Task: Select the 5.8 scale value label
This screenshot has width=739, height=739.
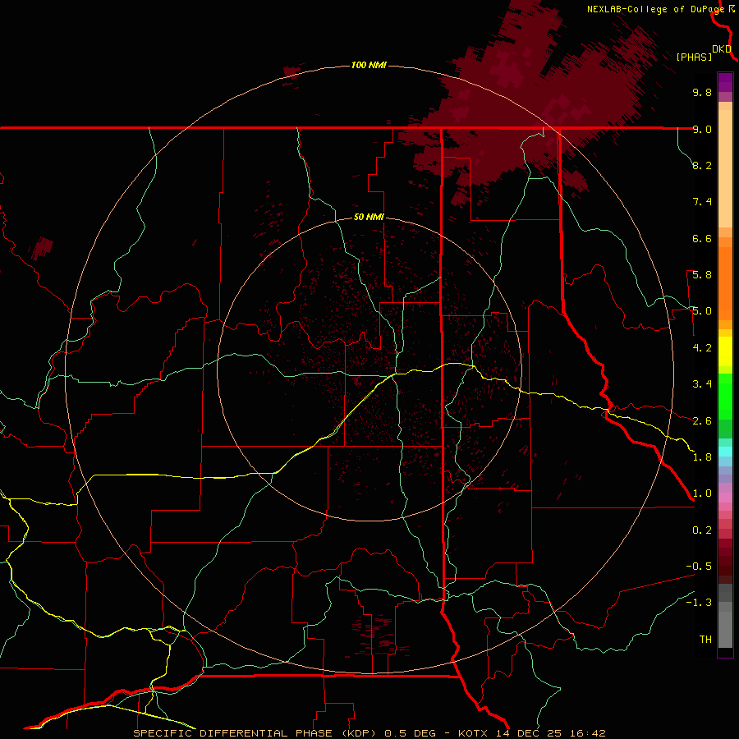Action: (702, 275)
